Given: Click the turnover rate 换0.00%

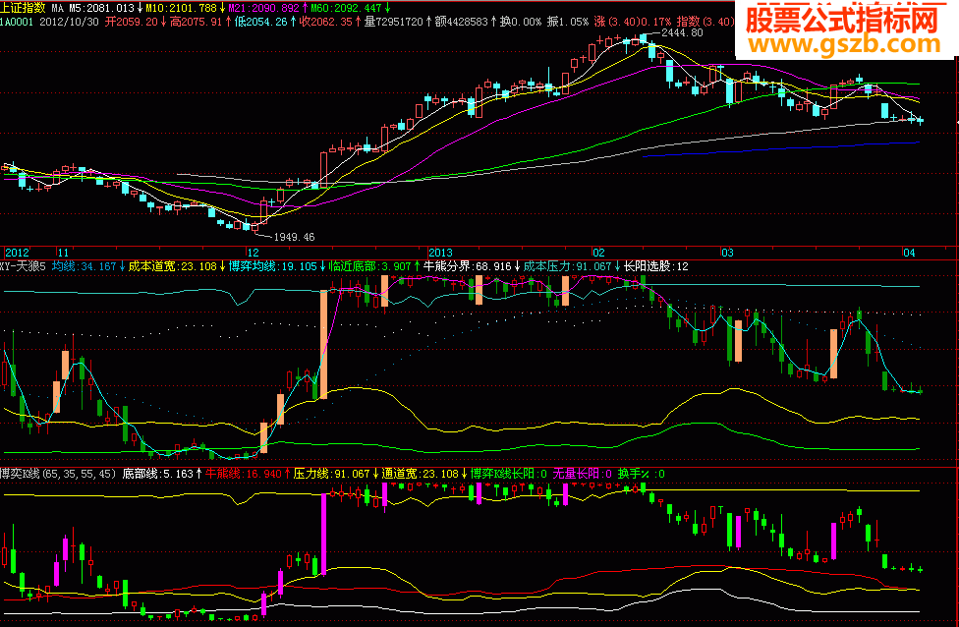Looking at the screenshot, I should point(521,22).
